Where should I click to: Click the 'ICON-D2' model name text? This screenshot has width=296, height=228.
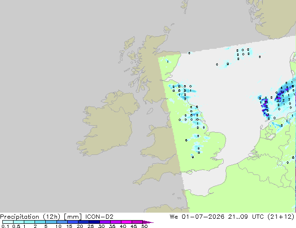[99, 217]
